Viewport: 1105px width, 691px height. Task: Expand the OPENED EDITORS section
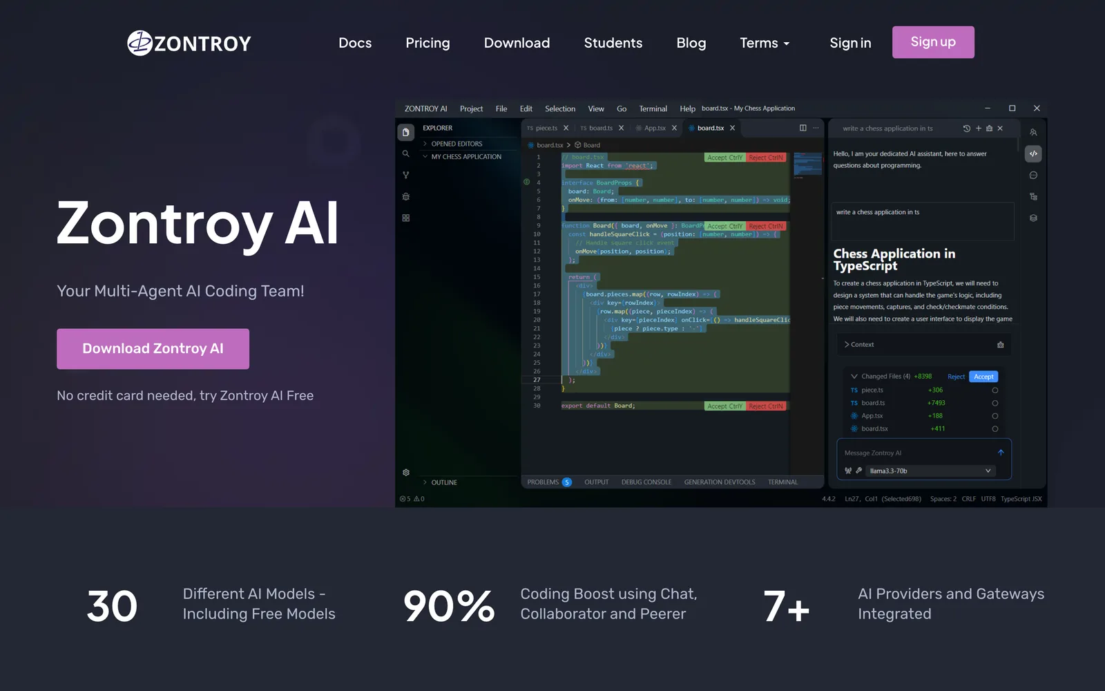pos(456,144)
